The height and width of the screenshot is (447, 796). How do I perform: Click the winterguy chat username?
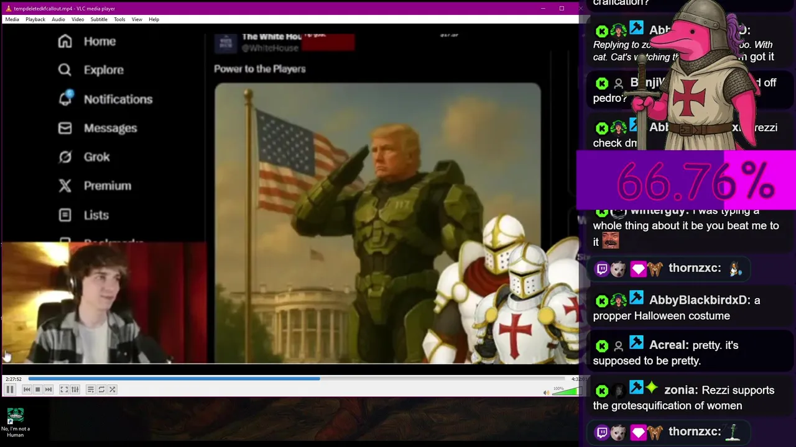(659, 211)
